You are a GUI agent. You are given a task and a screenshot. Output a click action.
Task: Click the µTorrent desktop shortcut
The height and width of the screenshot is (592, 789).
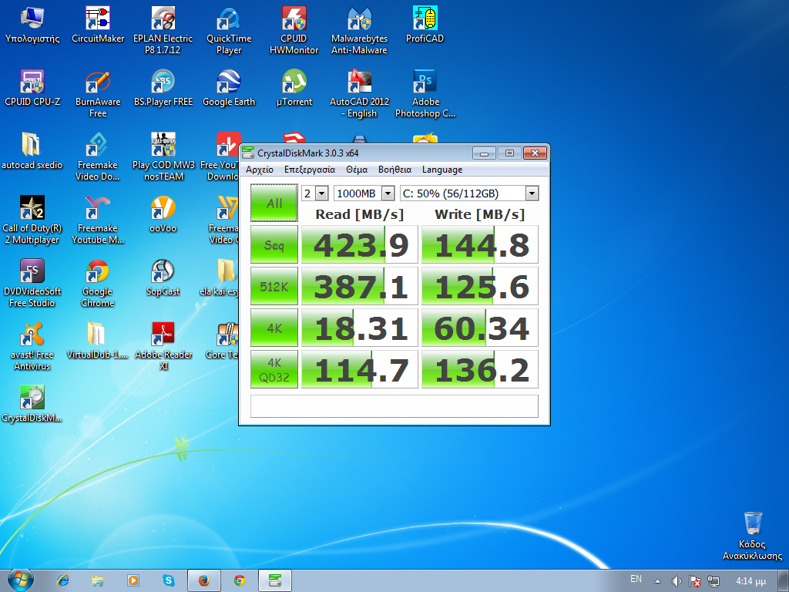click(294, 88)
